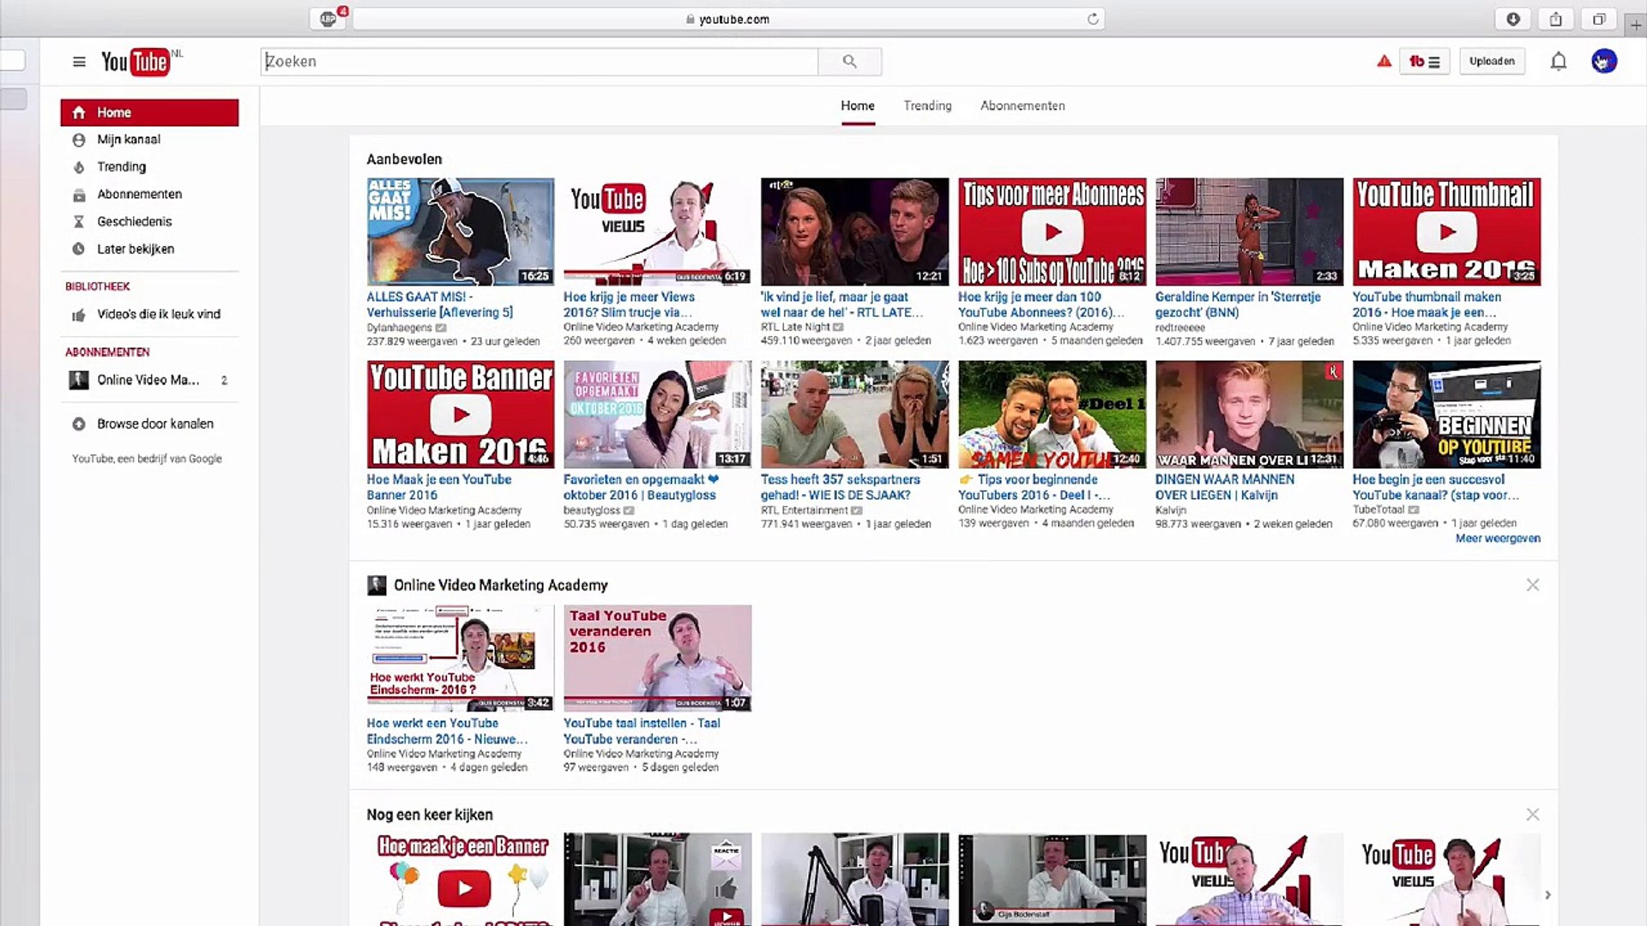Show all browser tabs overview
Viewport: 1647px width, 926px height.
(x=1599, y=19)
